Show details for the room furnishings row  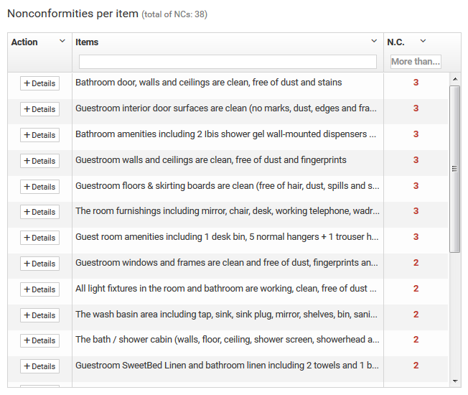(x=39, y=212)
